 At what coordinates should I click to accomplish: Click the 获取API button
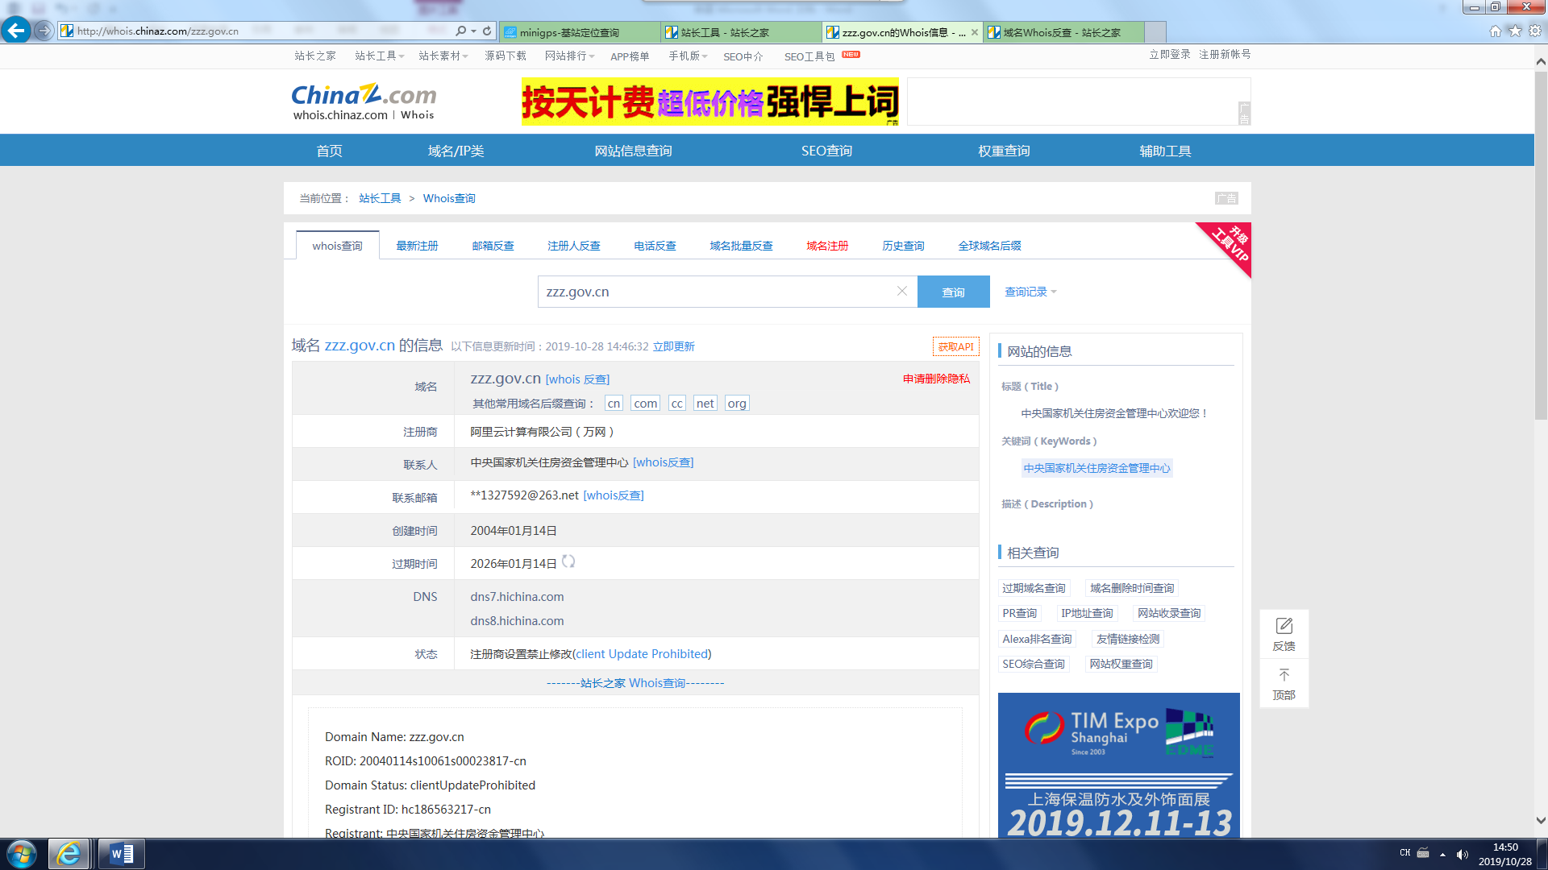click(955, 346)
